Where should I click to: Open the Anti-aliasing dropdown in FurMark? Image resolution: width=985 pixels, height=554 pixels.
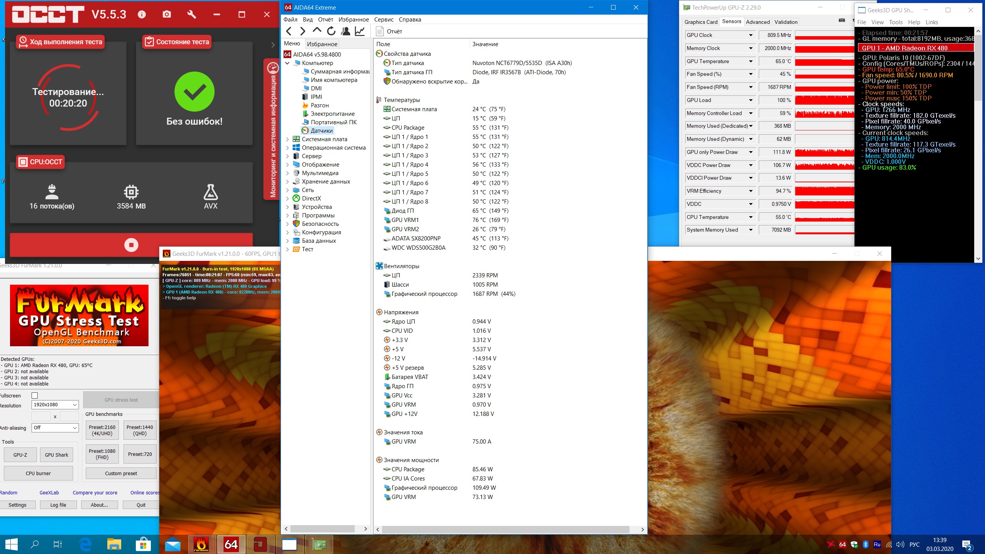pyautogui.click(x=55, y=428)
